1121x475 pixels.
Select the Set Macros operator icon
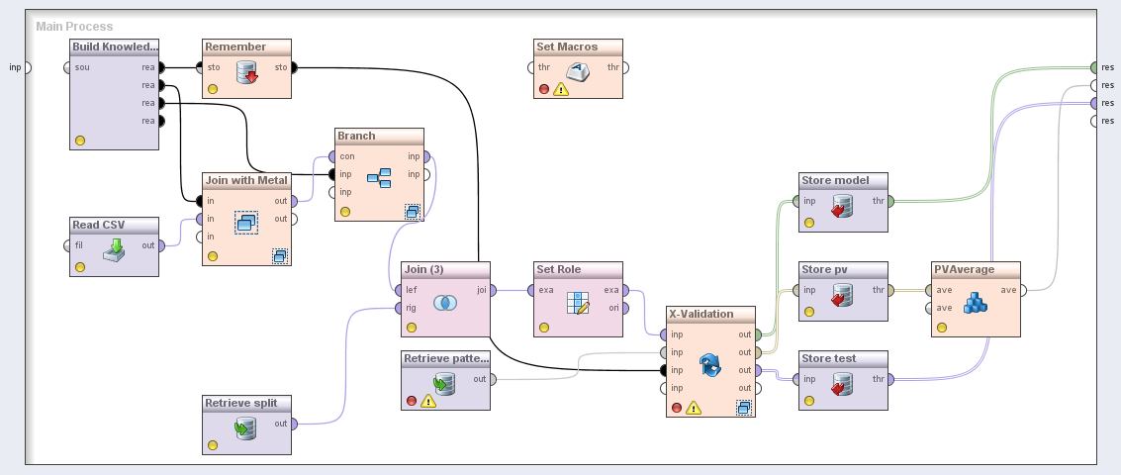pyautogui.click(x=579, y=71)
